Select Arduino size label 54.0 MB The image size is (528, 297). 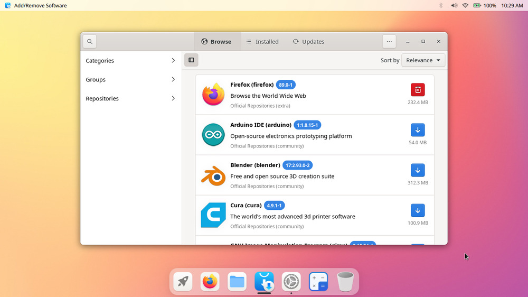click(x=418, y=143)
